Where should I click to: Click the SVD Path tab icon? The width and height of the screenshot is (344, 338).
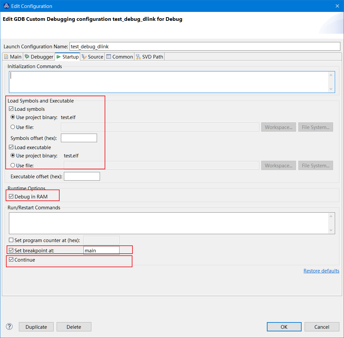tap(138, 57)
